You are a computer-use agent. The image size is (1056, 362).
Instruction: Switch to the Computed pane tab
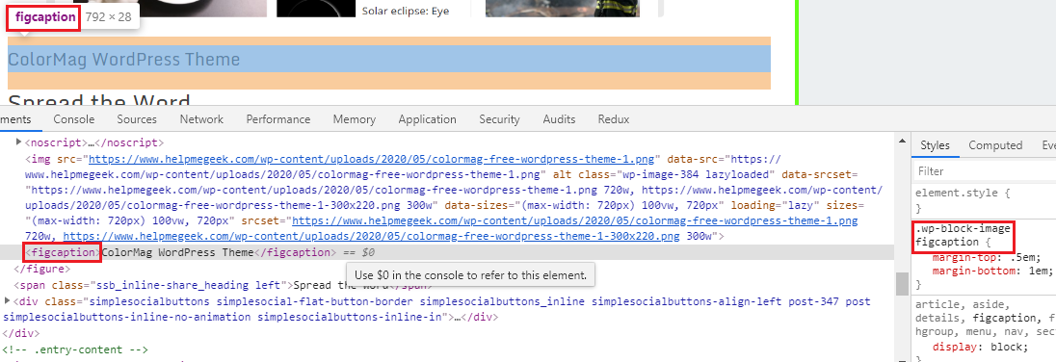[995, 145]
